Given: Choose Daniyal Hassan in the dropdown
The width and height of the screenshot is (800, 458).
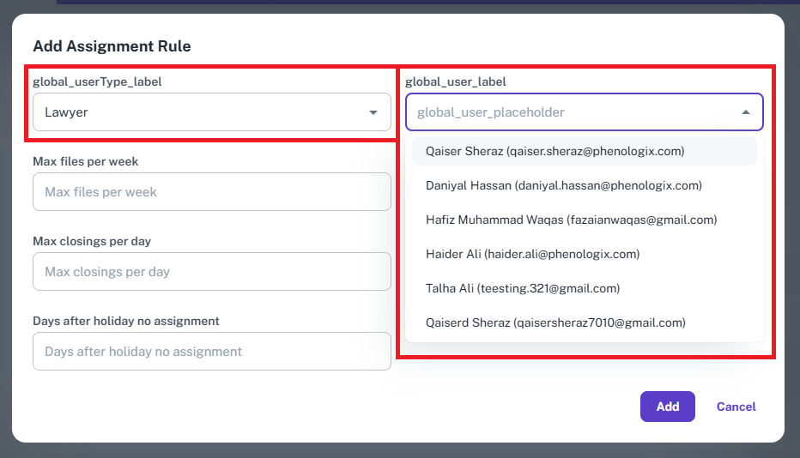Looking at the screenshot, I should click(x=563, y=185).
